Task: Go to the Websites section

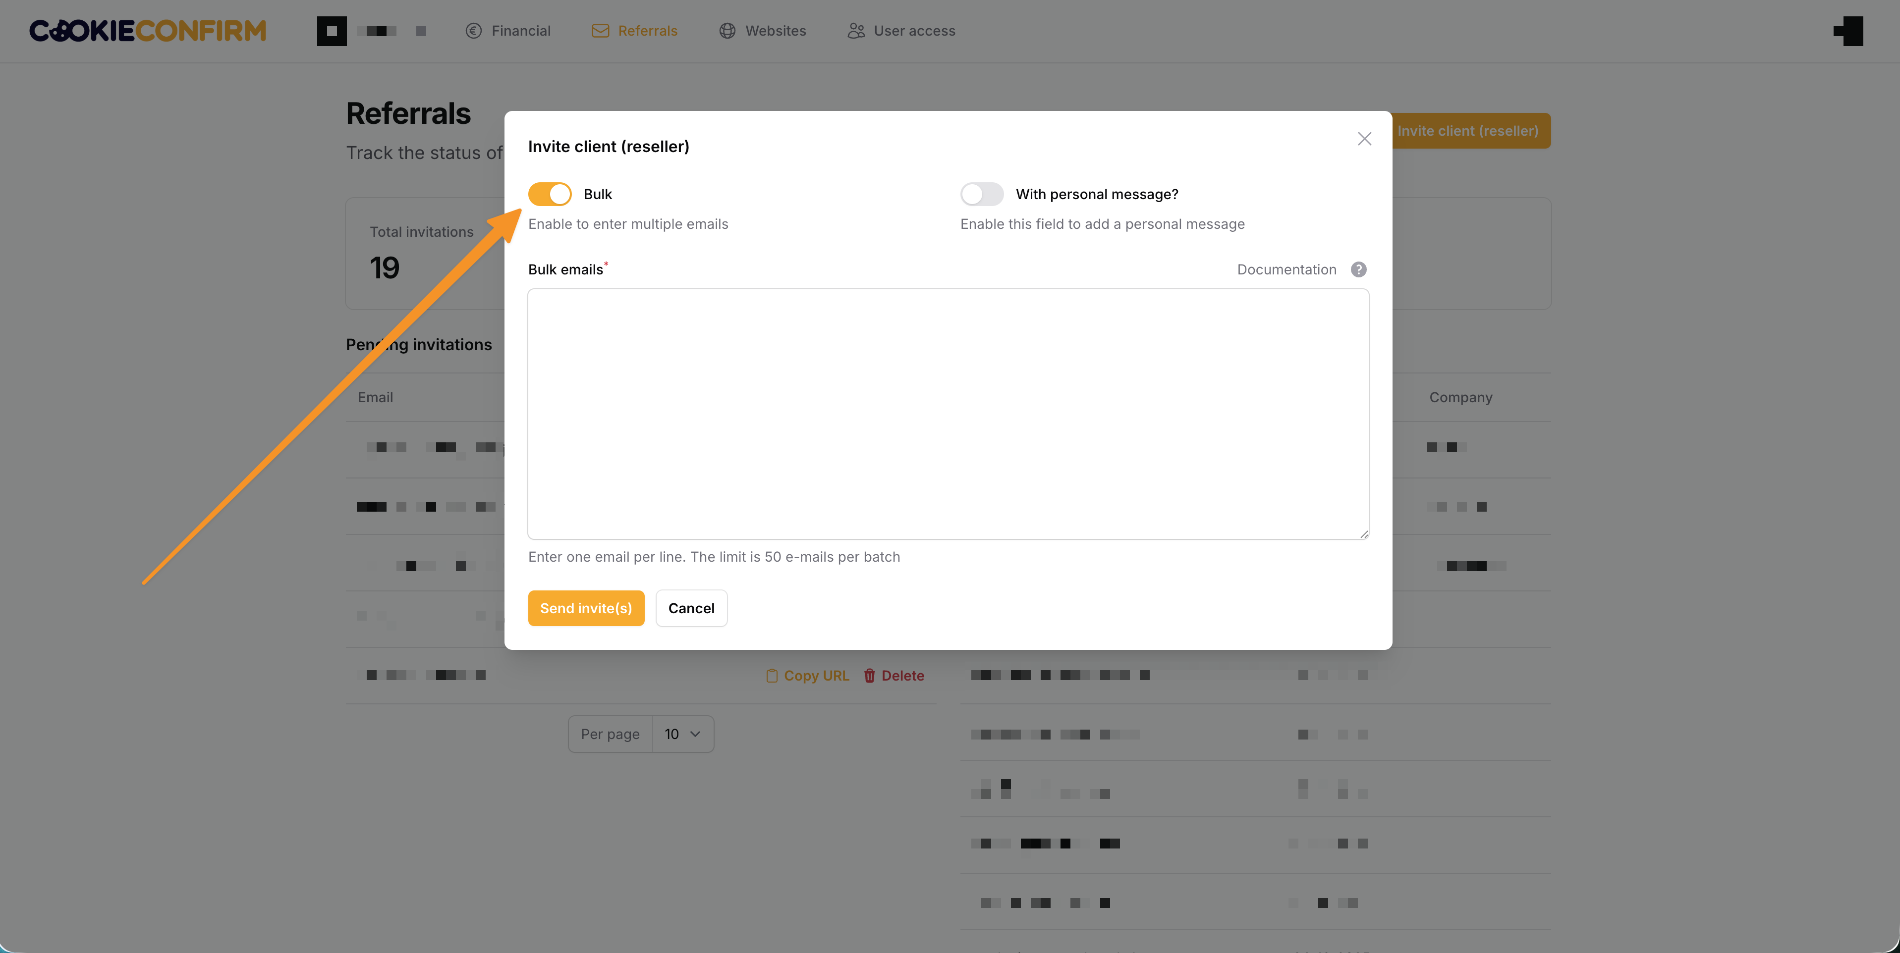Action: pyautogui.click(x=775, y=31)
